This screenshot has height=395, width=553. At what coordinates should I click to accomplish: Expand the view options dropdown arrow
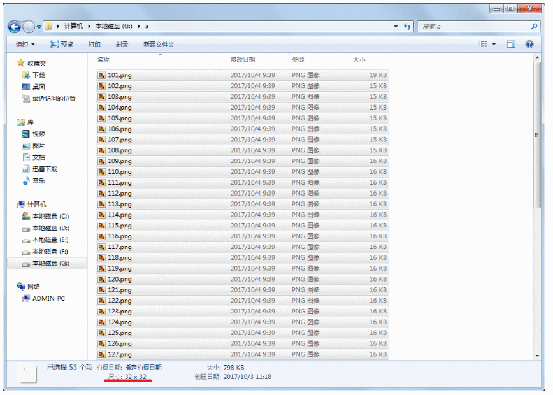coord(494,44)
